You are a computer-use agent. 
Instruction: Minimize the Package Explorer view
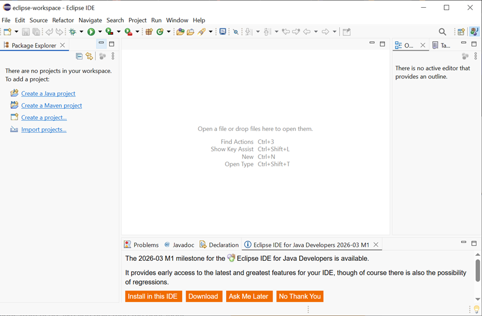click(x=101, y=43)
